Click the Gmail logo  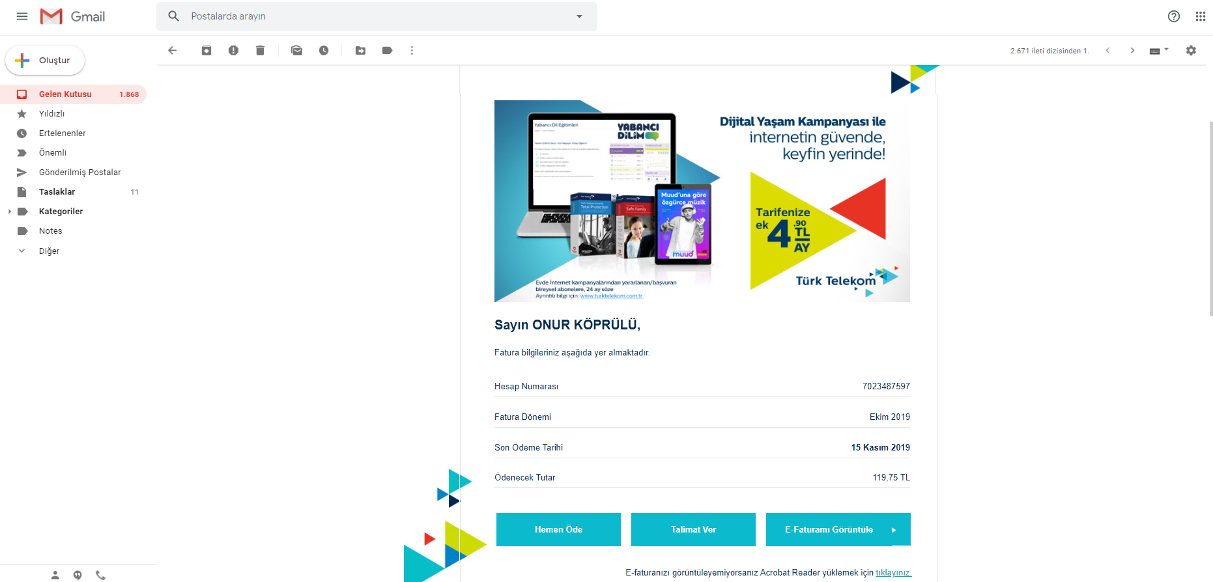point(72,16)
